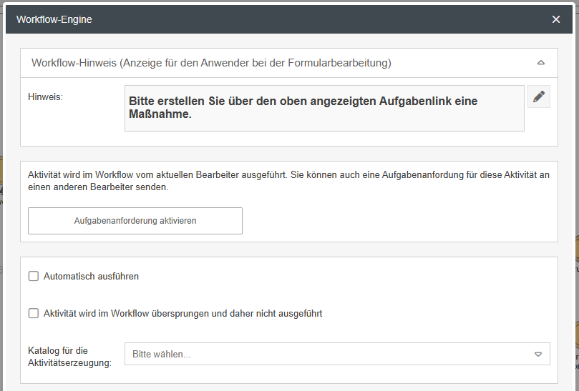Check the box to skip the activity in the workflow
The image size is (579, 391).
[x=34, y=313]
